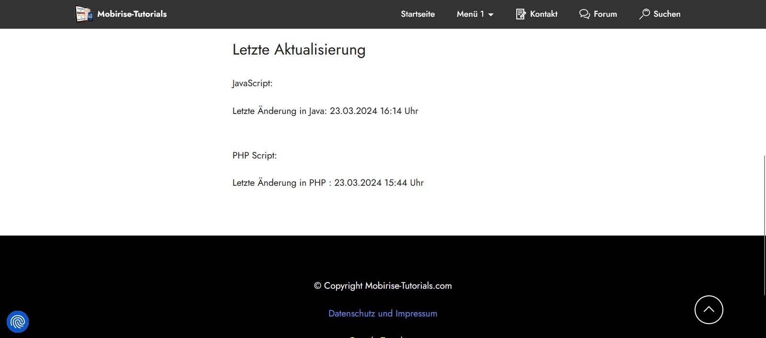Click the Forum speech bubbles icon
This screenshot has height=338, width=766.
(584, 14)
